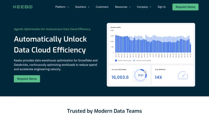Screen dimensions: 209x117
Task: Expand the Platform dropdown chevron
Action: [x=68, y=7]
